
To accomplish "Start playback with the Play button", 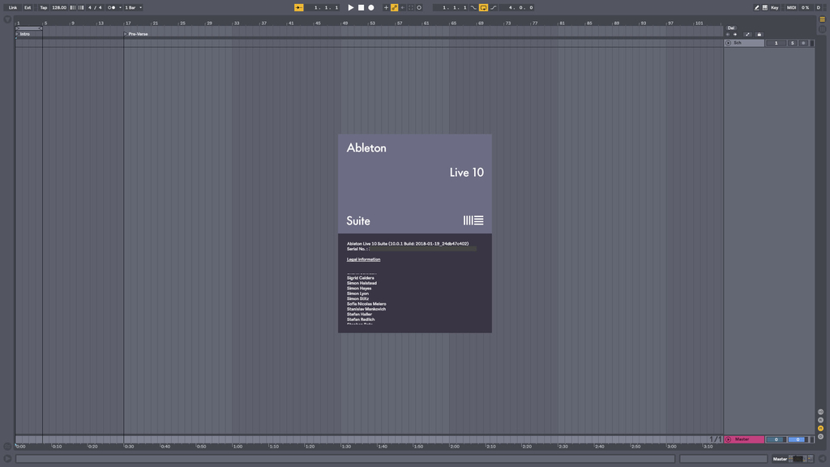I will pos(351,6).
